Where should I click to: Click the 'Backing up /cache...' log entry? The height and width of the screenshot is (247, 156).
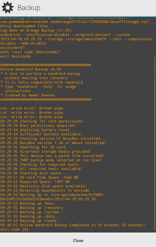(32, 221)
